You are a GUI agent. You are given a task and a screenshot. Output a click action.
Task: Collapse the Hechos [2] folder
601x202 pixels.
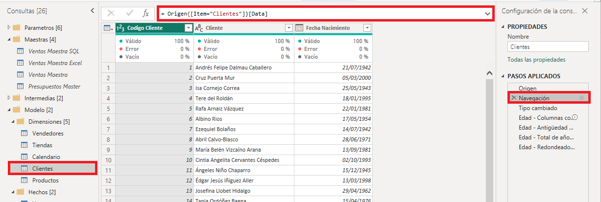click(13, 192)
